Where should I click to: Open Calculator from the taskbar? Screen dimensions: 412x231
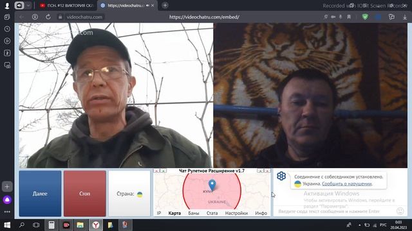coord(51,225)
